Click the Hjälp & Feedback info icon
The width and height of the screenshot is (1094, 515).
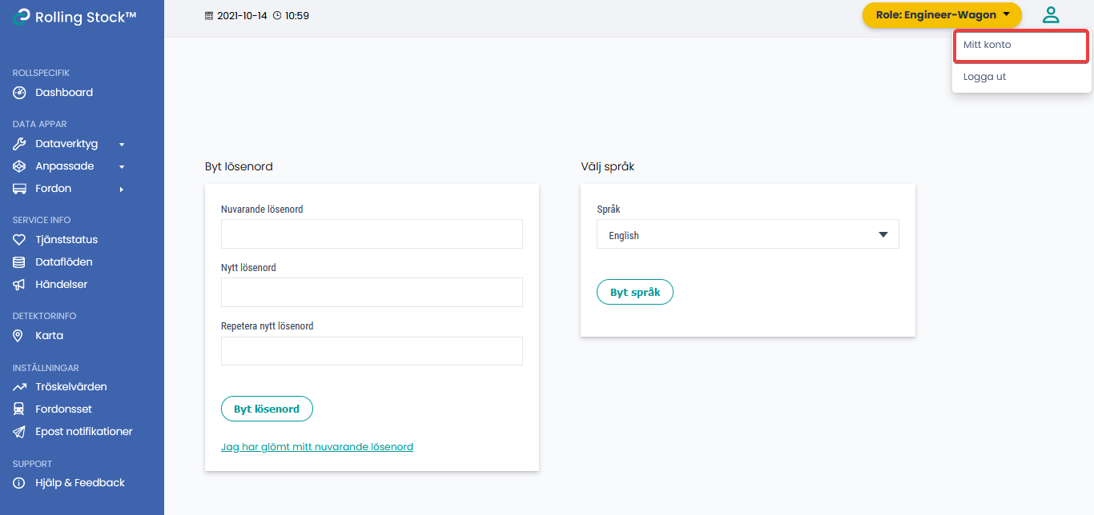(18, 482)
